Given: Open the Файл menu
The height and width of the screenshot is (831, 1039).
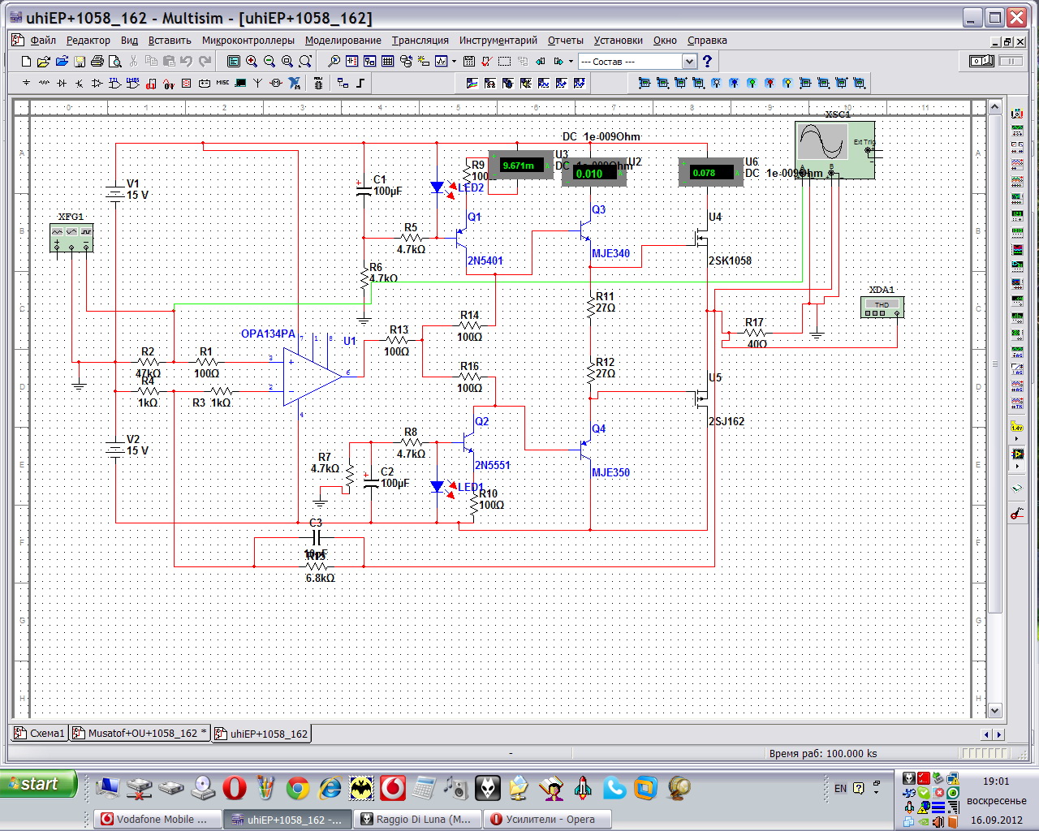Looking at the screenshot, I should point(43,40).
